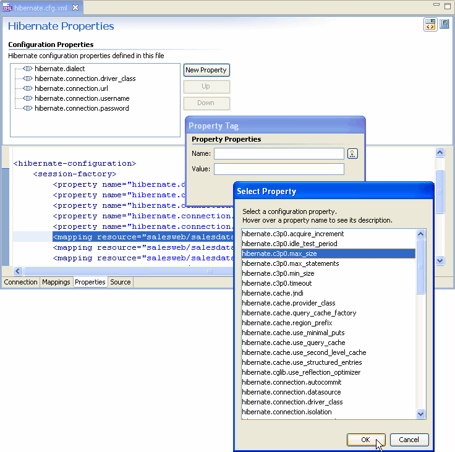Choose hibernate.c3p0.min_size from list
Image resolution: width=455 pixels, height=452 pixels.
(x=328, y=273)
